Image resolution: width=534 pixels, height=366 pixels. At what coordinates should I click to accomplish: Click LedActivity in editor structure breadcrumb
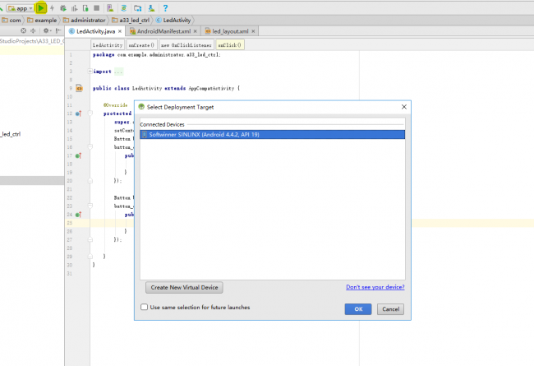(x=108, y=45)
